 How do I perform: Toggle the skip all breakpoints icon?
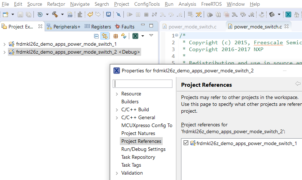119,14
